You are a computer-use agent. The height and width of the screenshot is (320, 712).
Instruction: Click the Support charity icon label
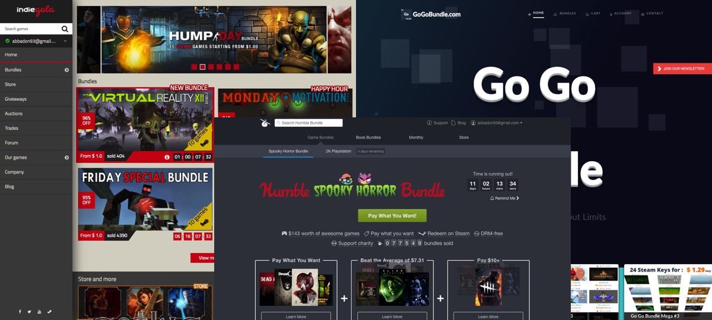pos(352,243)
